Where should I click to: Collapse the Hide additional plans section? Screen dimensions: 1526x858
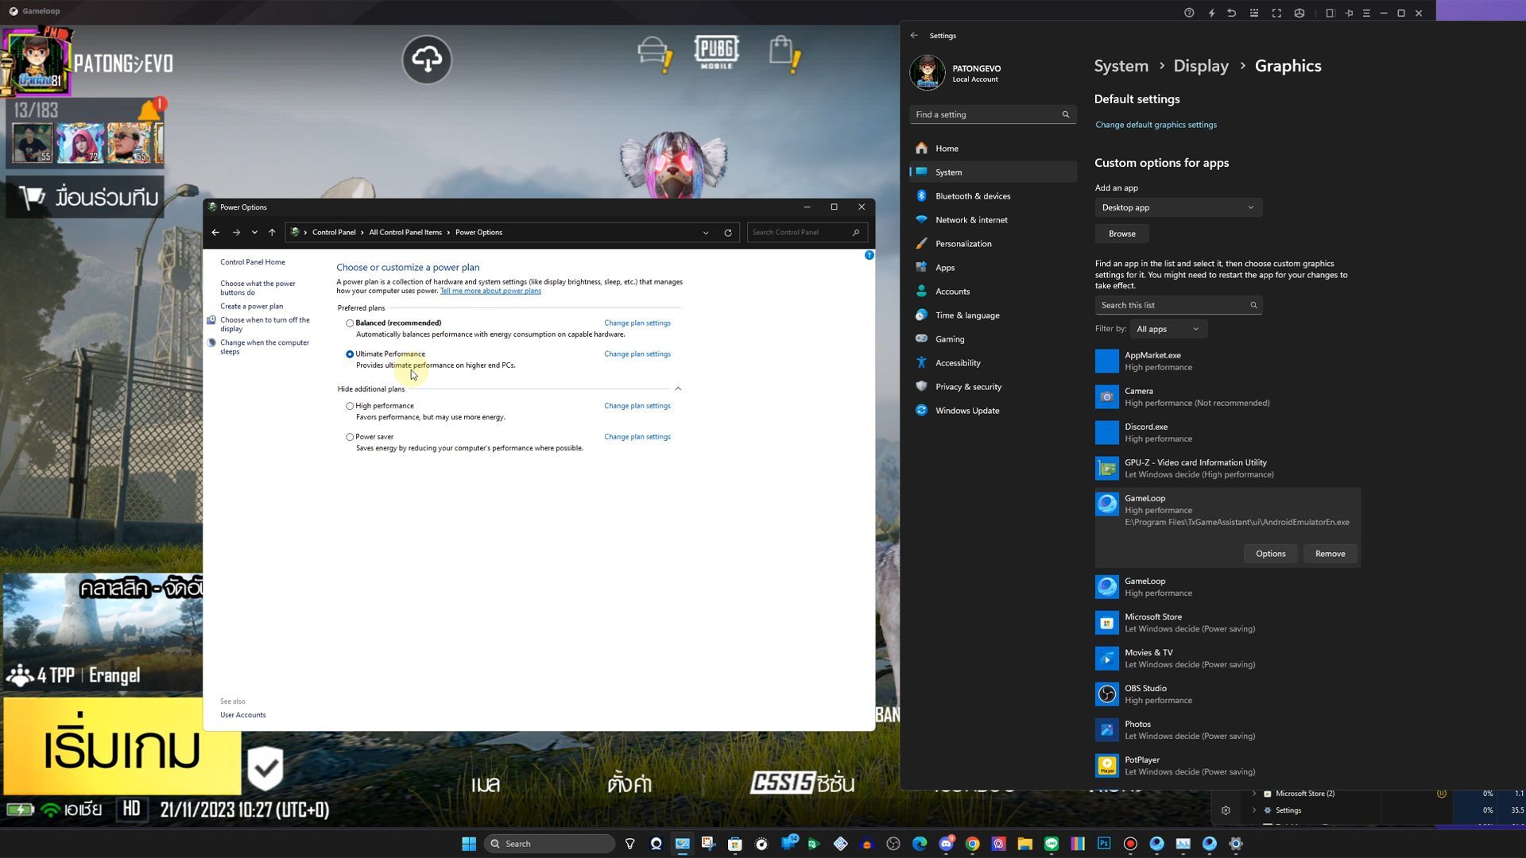[678, 388]
